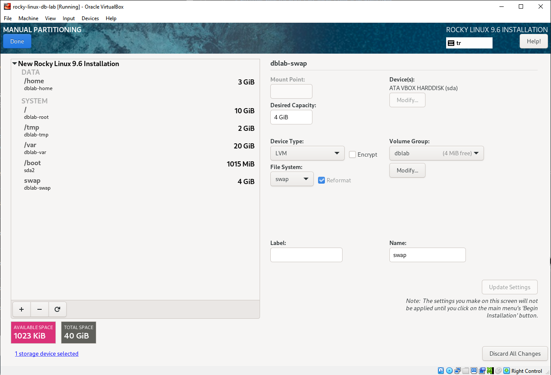Click the '1015 MiB' size of /boot

241,164
